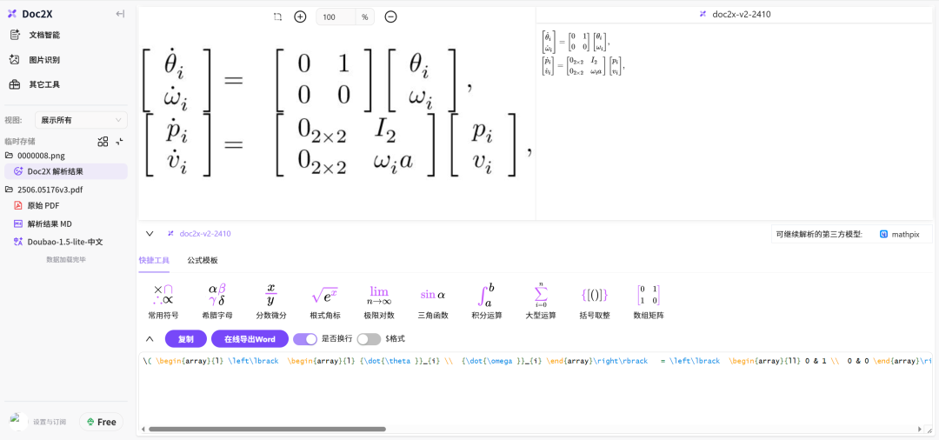This screenshot has height=440, width=939.
Task: Zoom in with the plus icon
Action: tap(300, 17)
